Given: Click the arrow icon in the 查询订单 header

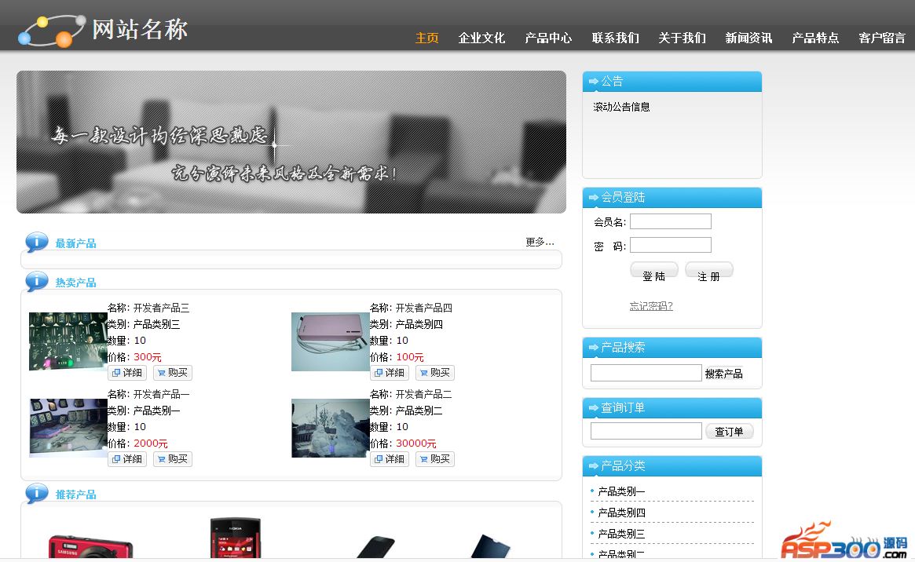Looking at the screenshot, I should [594, 408].
